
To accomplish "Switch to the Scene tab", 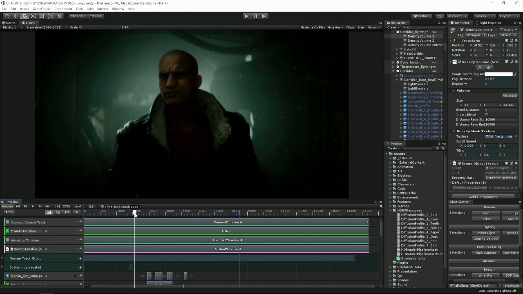I will pos(9,23).
